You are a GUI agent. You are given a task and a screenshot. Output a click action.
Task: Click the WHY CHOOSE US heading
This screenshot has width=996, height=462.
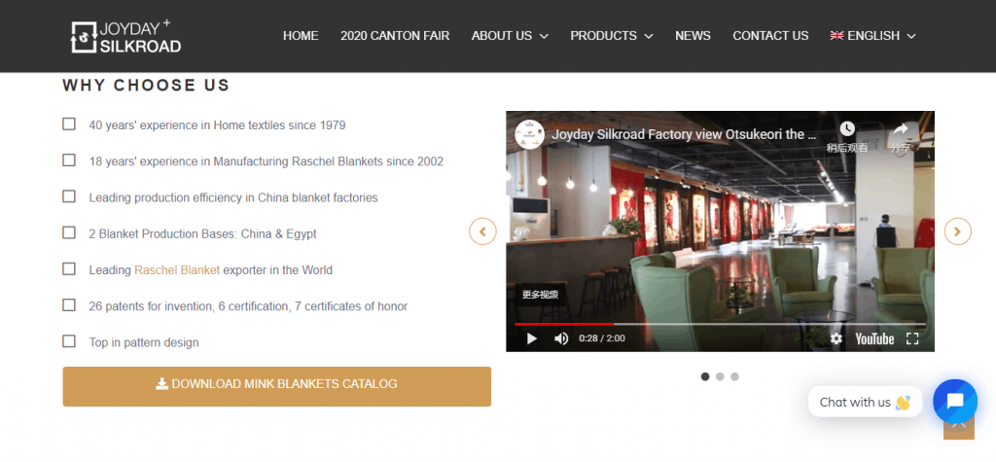(x=146, y=86)
